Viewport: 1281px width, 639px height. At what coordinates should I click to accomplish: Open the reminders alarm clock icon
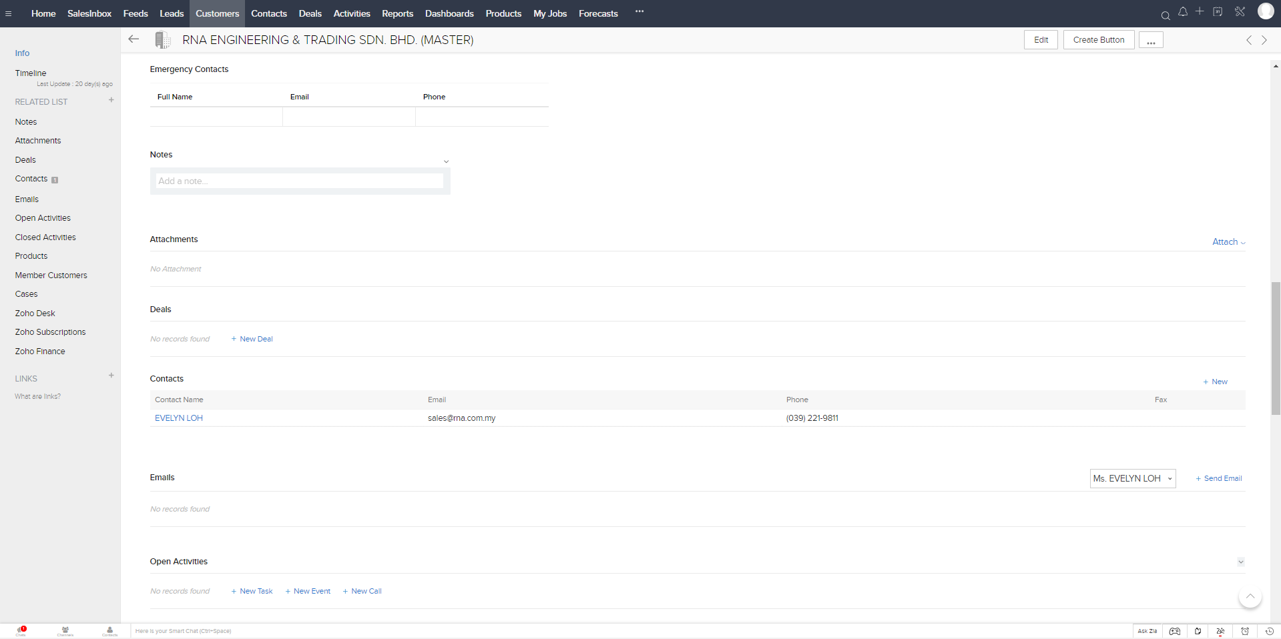[x=1245, y=631]
